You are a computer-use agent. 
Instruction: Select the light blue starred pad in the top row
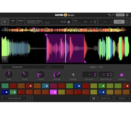click(45, 86)
